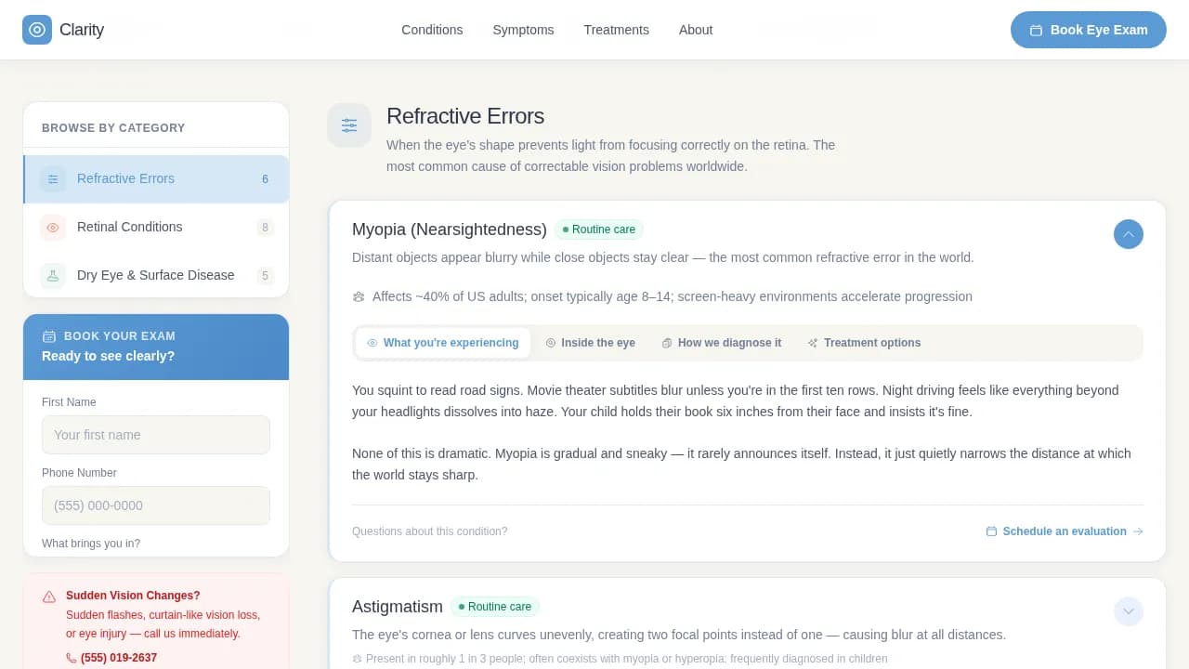Expand the Astigmatism card chevron
This screenshot has height=669, width=1189.
1129,611
